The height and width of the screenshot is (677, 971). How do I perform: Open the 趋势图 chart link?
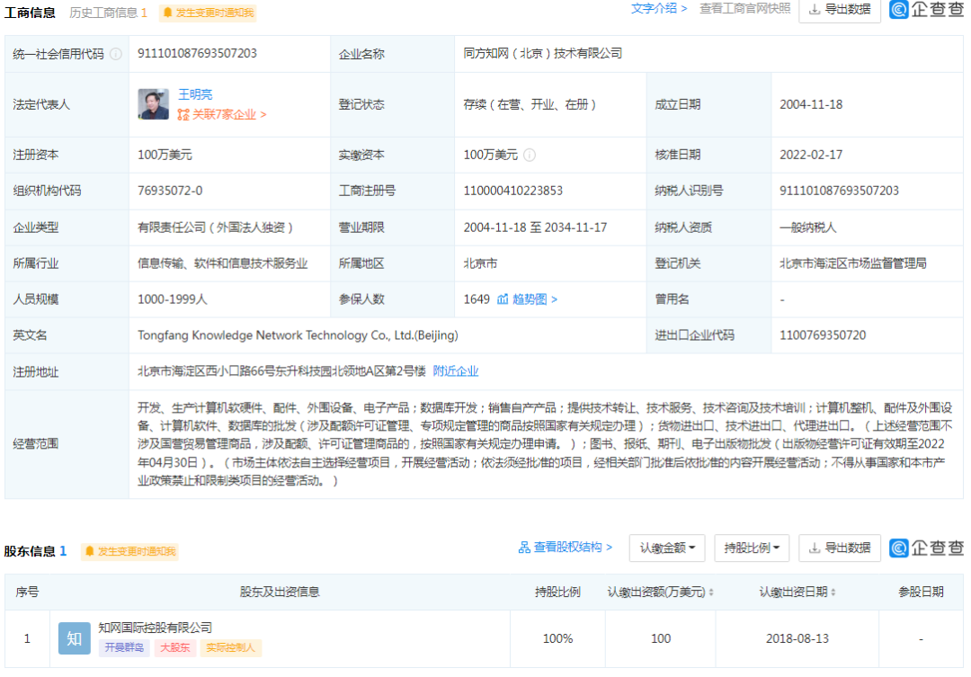535,299
